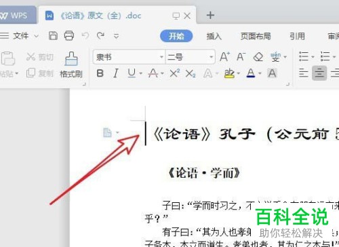Screen dimensions: 339x247
Task: Open the font name dropdown showing 隶书
Action: click(129, 57)
